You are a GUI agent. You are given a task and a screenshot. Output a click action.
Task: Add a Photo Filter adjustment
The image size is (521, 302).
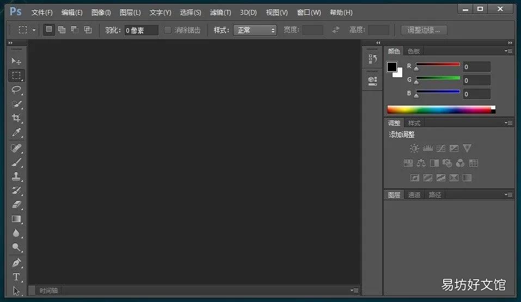(x=448, y=163)
